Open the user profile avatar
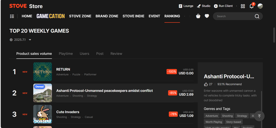276x128 pixels. tap(260, 6)
